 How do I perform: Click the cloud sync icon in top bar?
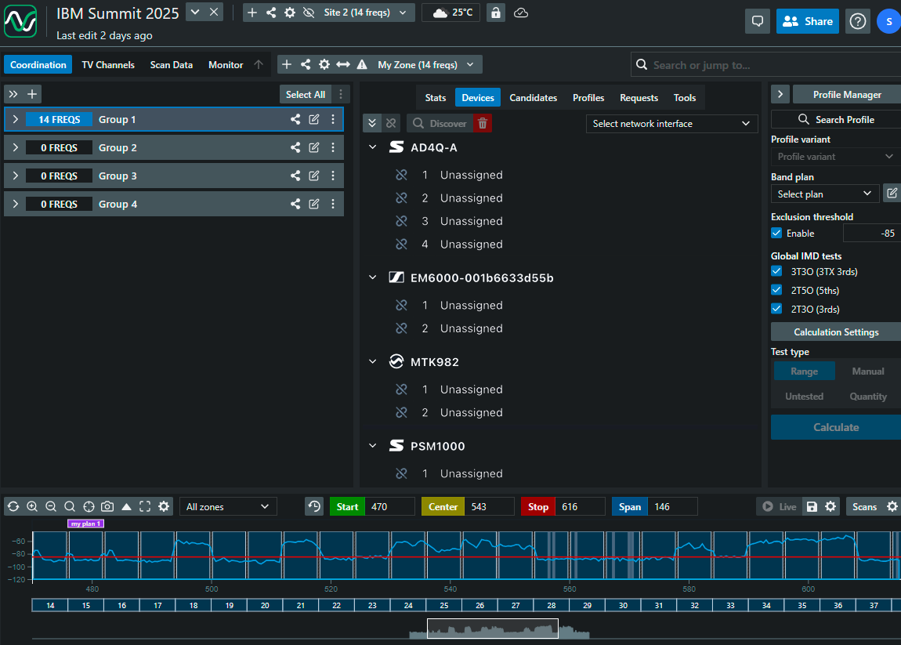click(x=520, y=13)
